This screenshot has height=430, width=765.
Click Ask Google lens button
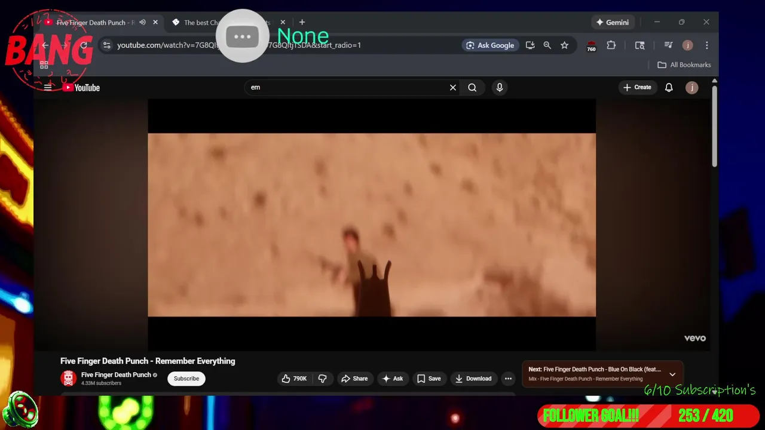pyautogui.click(x=490, y=45)
